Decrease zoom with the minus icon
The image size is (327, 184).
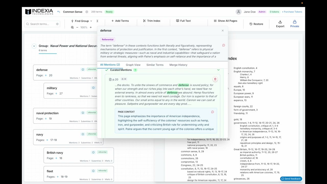coord(77,27)
